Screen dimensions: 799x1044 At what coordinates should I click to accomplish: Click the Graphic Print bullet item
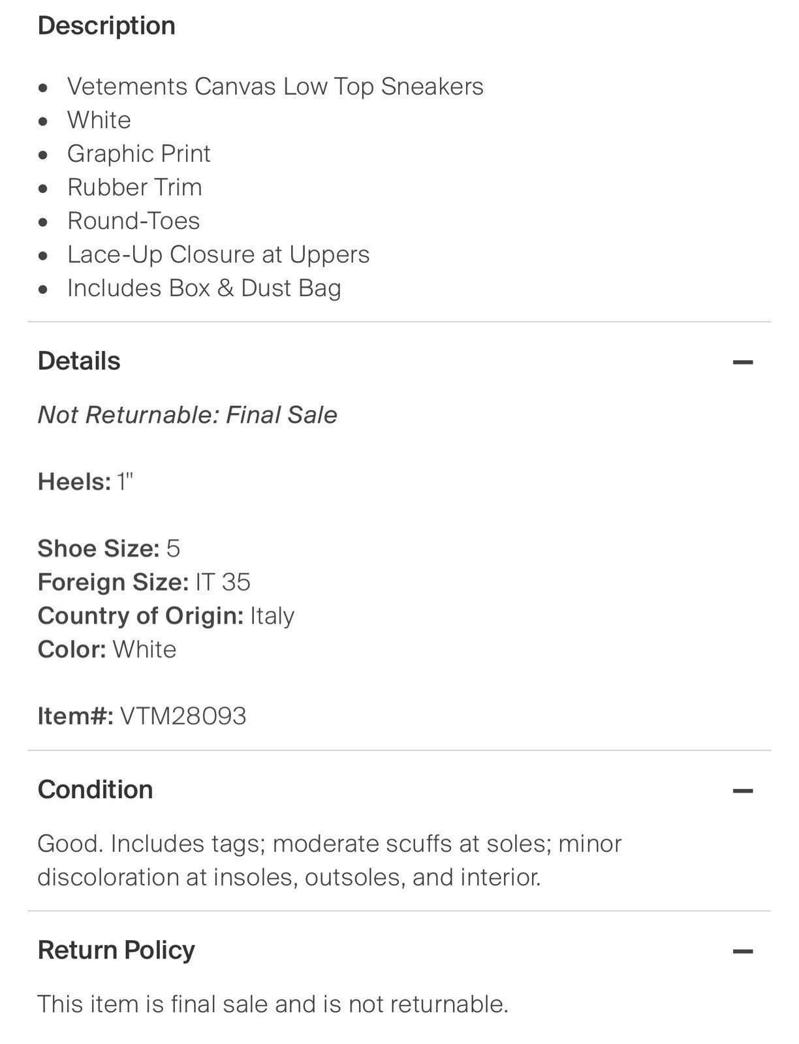coord(138,153)
